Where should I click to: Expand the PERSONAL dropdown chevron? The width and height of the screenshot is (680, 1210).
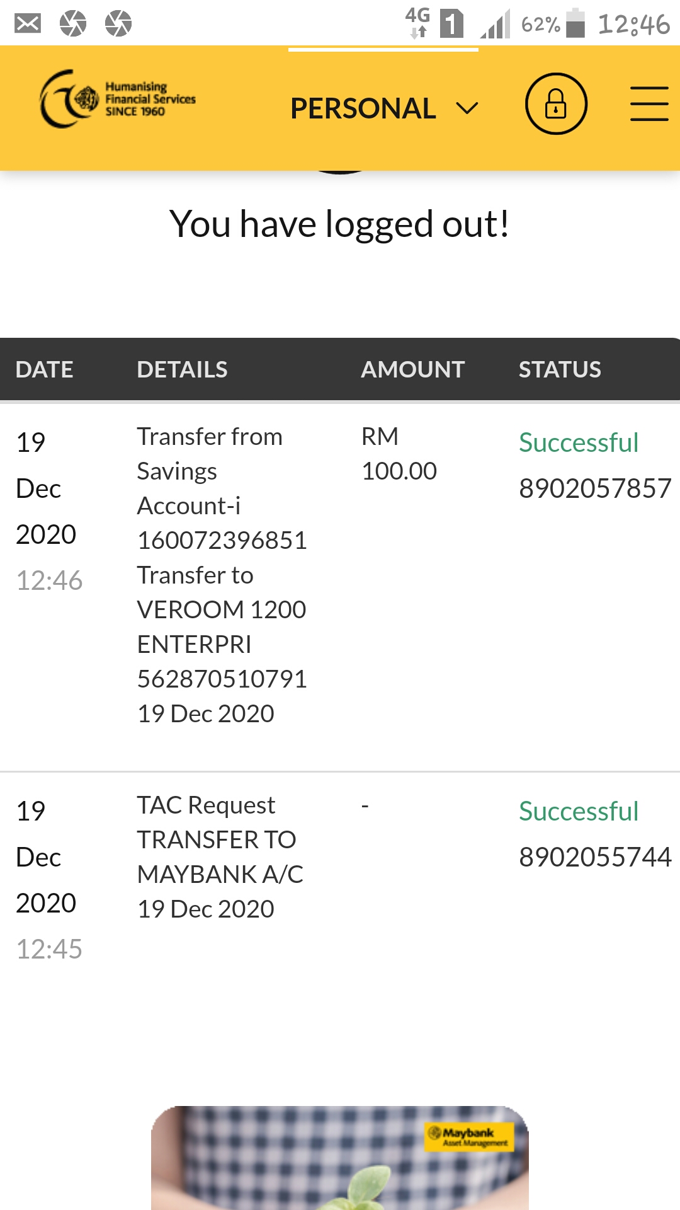click(x=467, y=108)
